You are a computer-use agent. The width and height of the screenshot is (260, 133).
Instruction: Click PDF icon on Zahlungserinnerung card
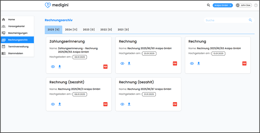(106, 67)
